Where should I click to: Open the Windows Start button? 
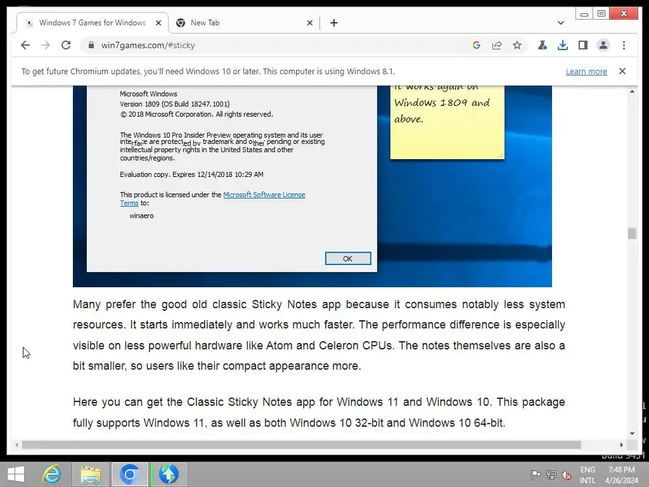click(x=16, y=474)
